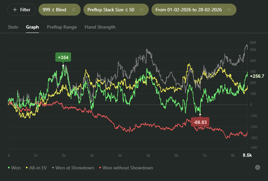This screenshot has height=181, width=268.
Task: Toggle the Won line in legend
Action: coord(15,168)
